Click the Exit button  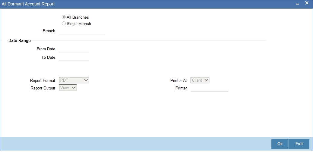tap(299, 144)
